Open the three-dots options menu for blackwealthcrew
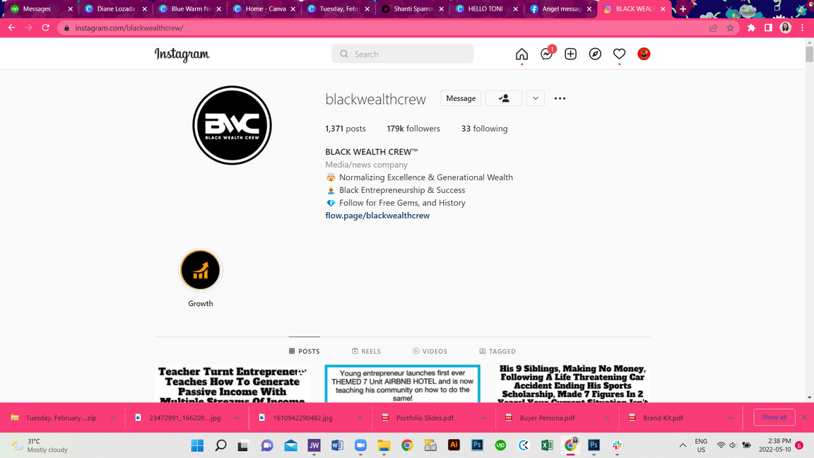The height and width of the screenshot is (458, 814). click(x=560, y=98)
